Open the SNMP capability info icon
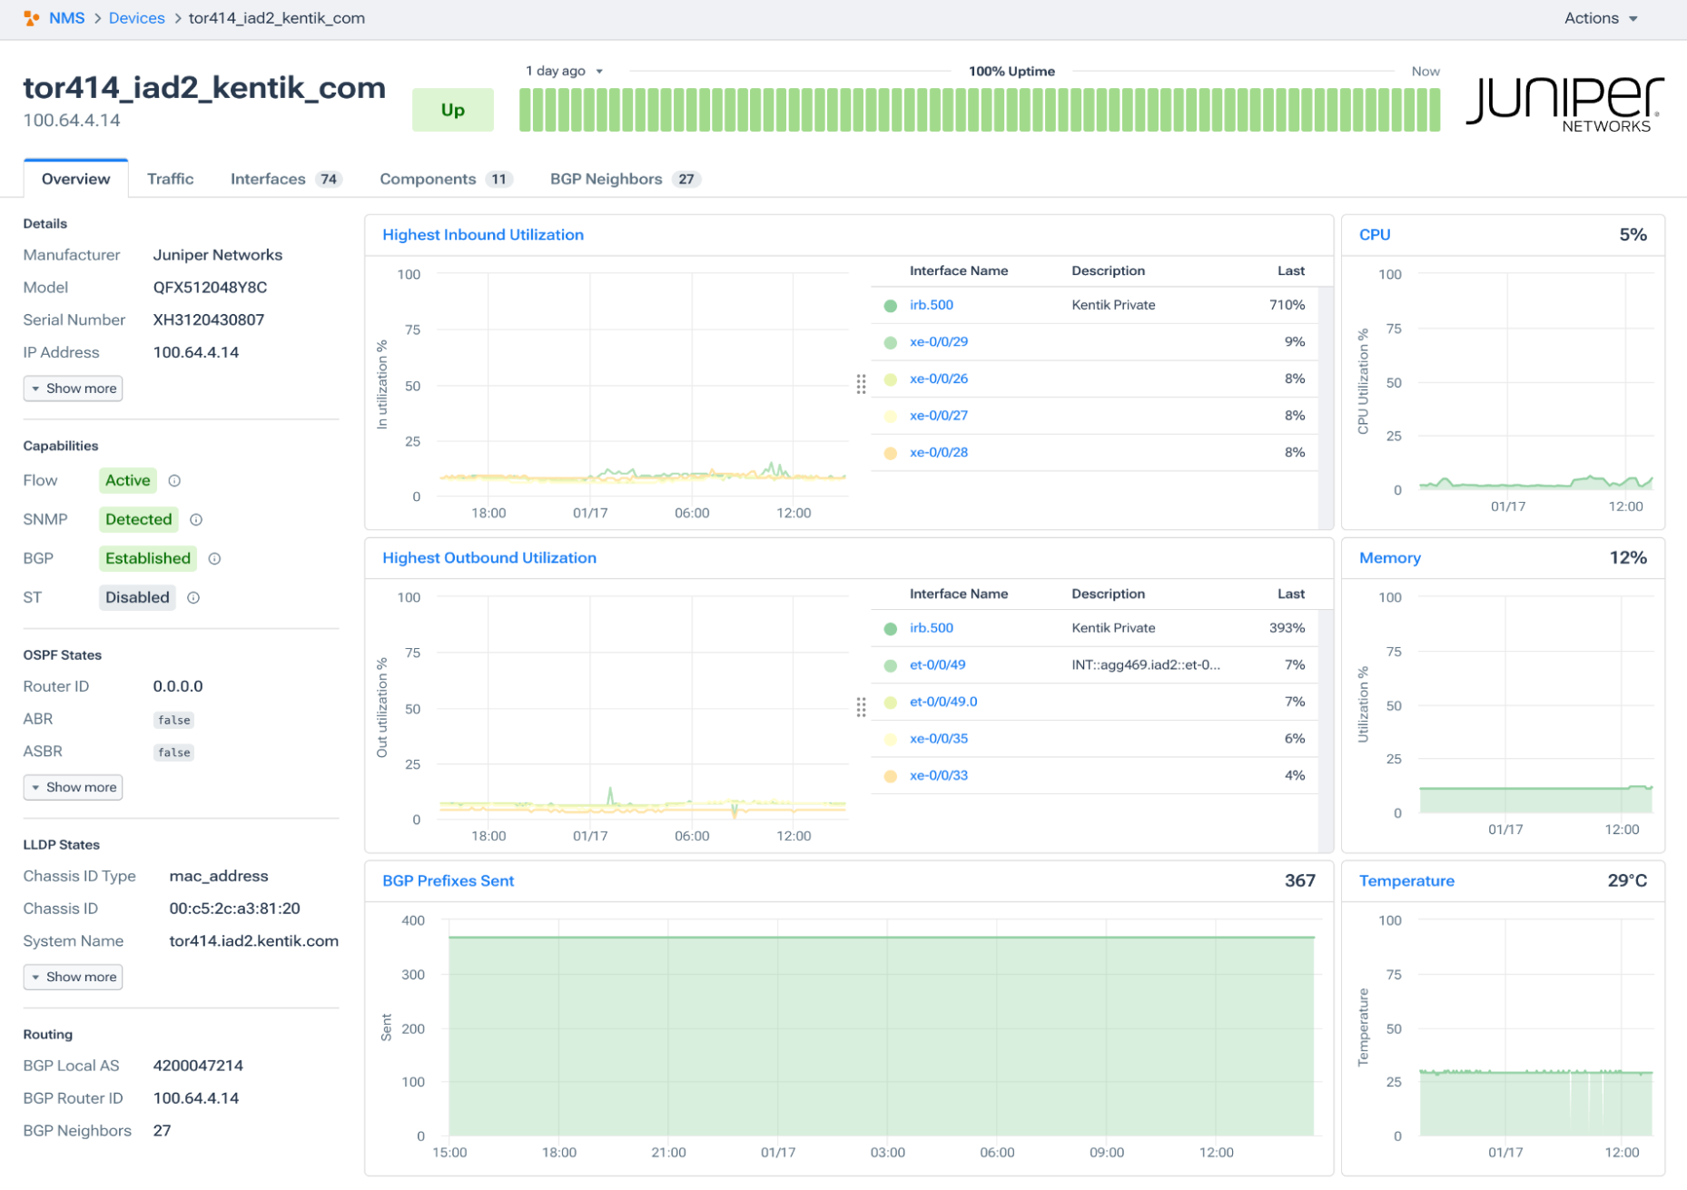Screen dimensions: 1687x1190 click(x=196, y=520)
